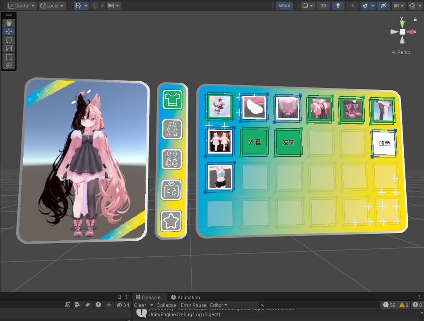
Task: Select the Rotate tool
Action: coord(9,40)
